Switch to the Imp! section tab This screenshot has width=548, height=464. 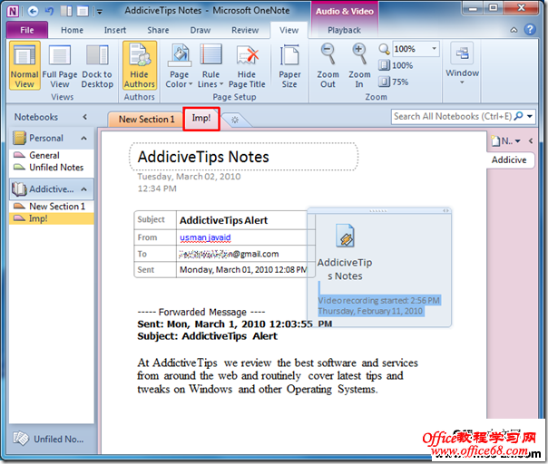(x=201, y=119)
